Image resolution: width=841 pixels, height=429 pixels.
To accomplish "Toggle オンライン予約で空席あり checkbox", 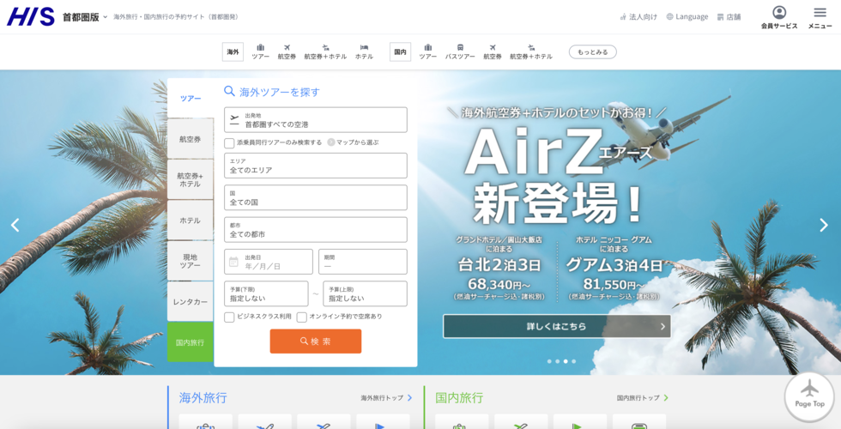I will tap(302, 317).
